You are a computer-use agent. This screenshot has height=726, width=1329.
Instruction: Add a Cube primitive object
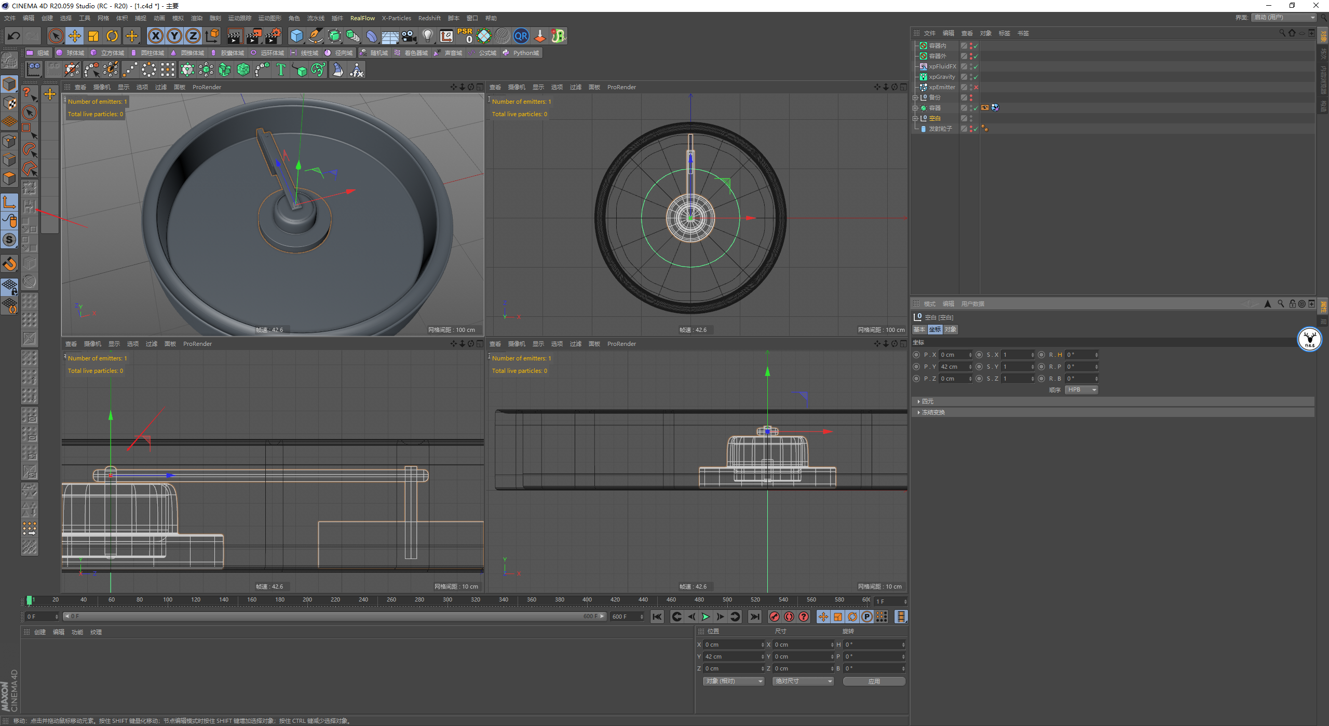tap(296, 36)
